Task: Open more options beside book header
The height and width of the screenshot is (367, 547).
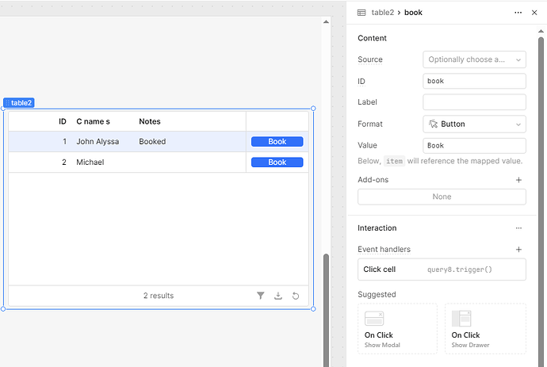Action: pyautogui.click(x=518, y=13)
